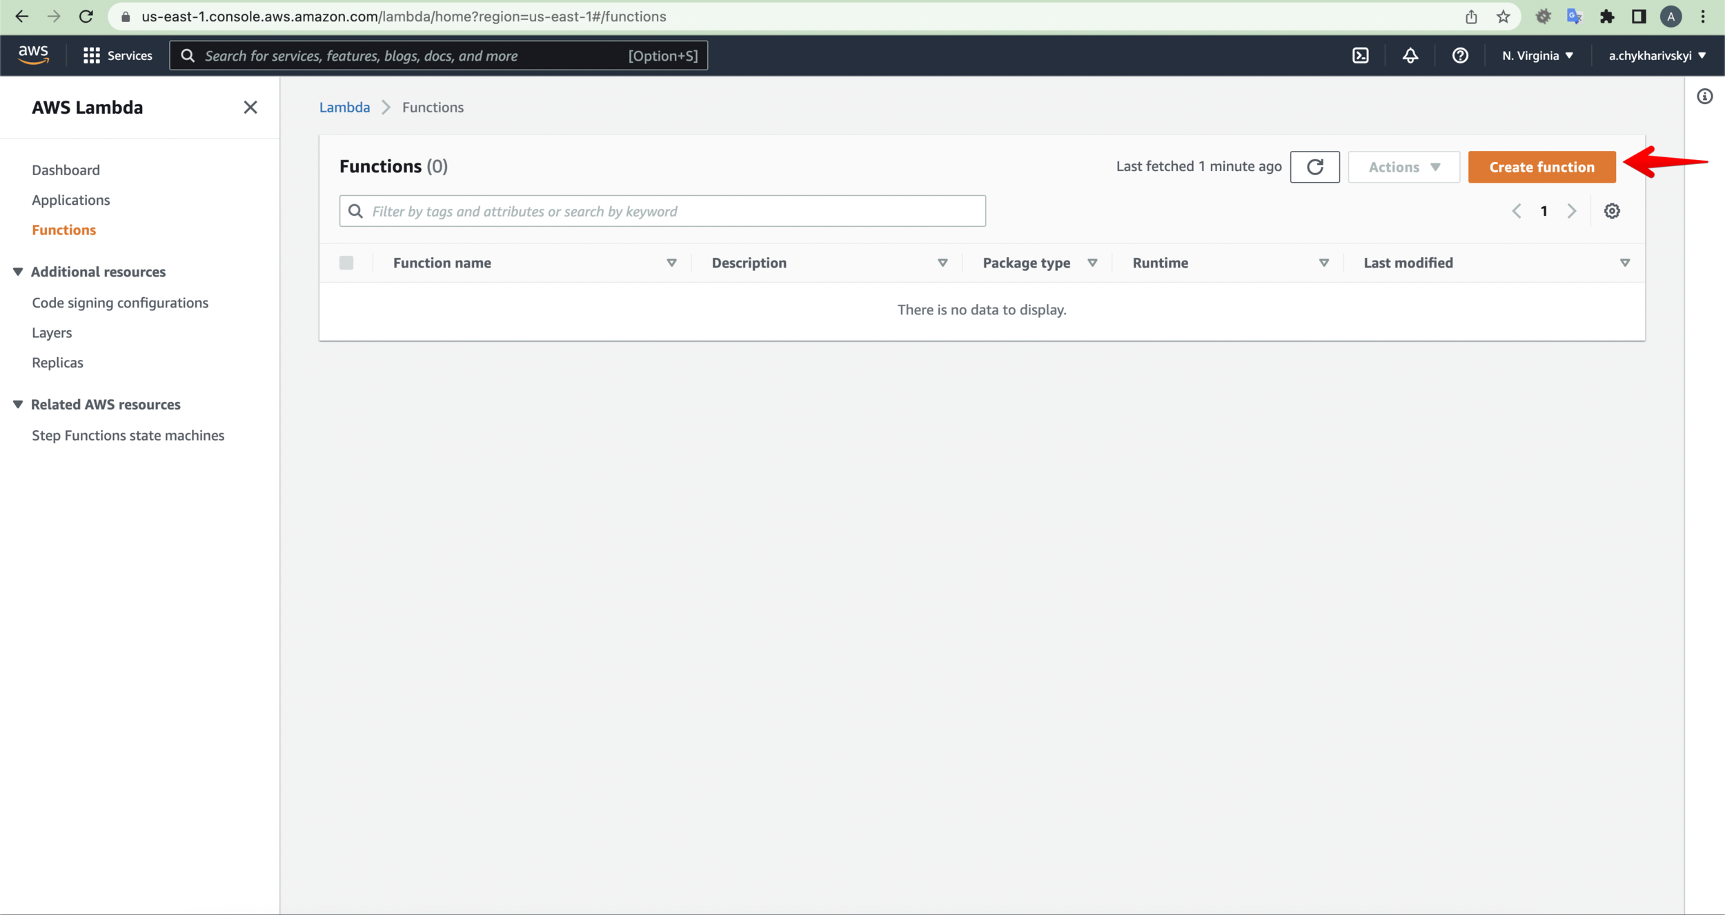Go to Dashboard in sidebar
Screen dimensions: 1725x915
pos(66,170)
